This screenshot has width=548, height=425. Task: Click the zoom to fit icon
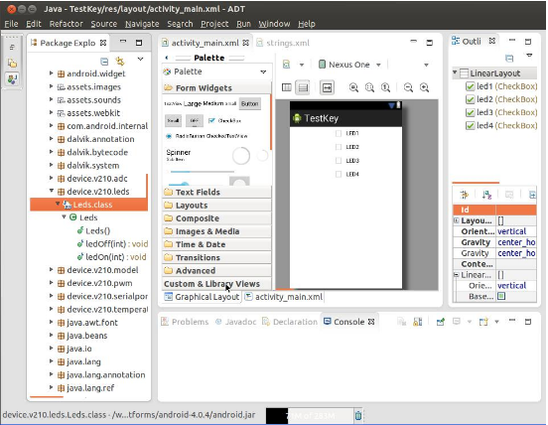[369, 87]
